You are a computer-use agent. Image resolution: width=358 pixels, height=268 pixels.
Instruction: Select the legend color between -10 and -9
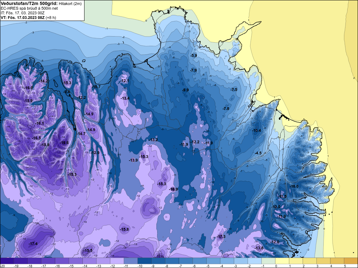[145, 260]
